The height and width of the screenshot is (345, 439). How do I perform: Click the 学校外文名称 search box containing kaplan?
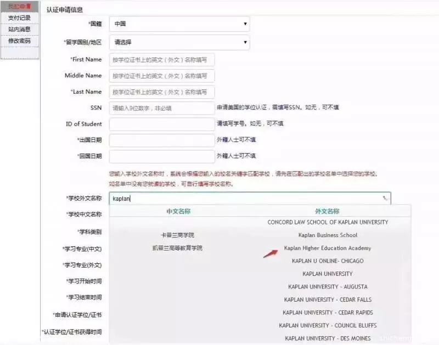pos(250,199)
